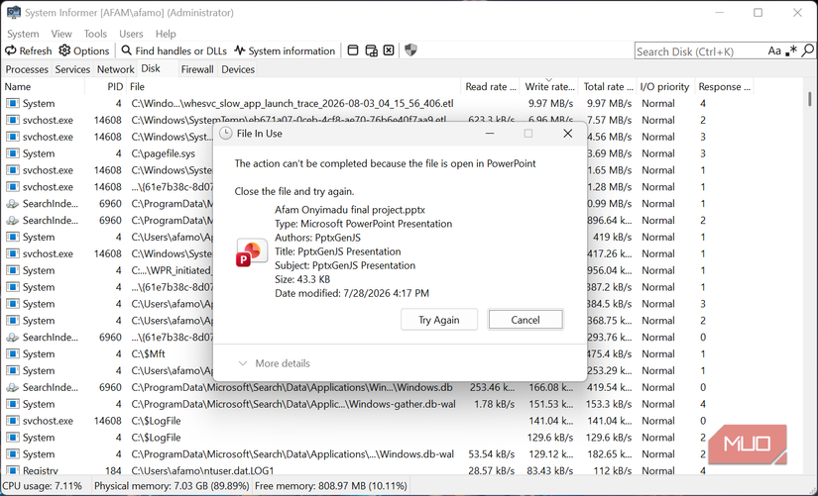Viewport: 818px width, 496px height.
Task: Click the single window icon in toolbar
Action: (x=353, y=50)
